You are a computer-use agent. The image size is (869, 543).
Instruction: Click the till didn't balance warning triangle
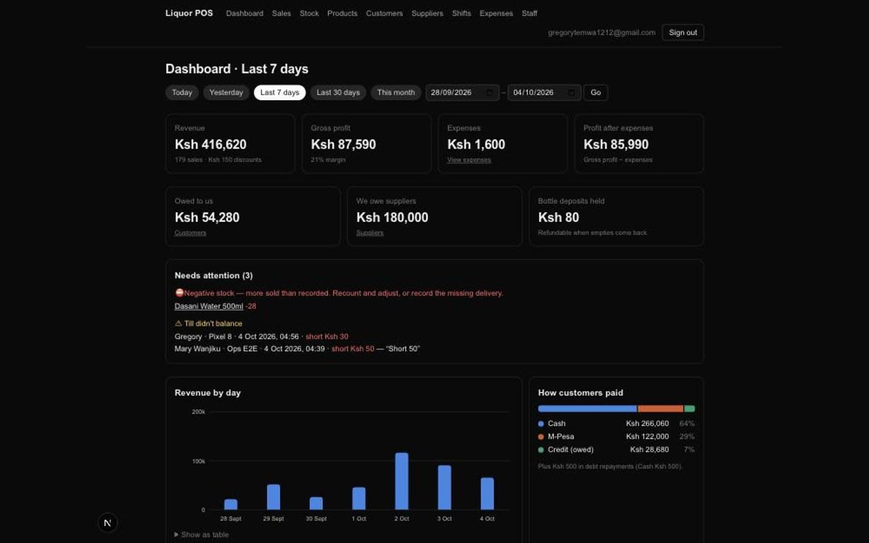point(178,323)
